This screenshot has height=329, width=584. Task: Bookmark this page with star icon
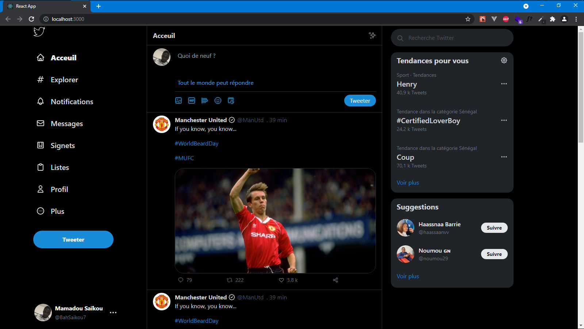point(468,19)
